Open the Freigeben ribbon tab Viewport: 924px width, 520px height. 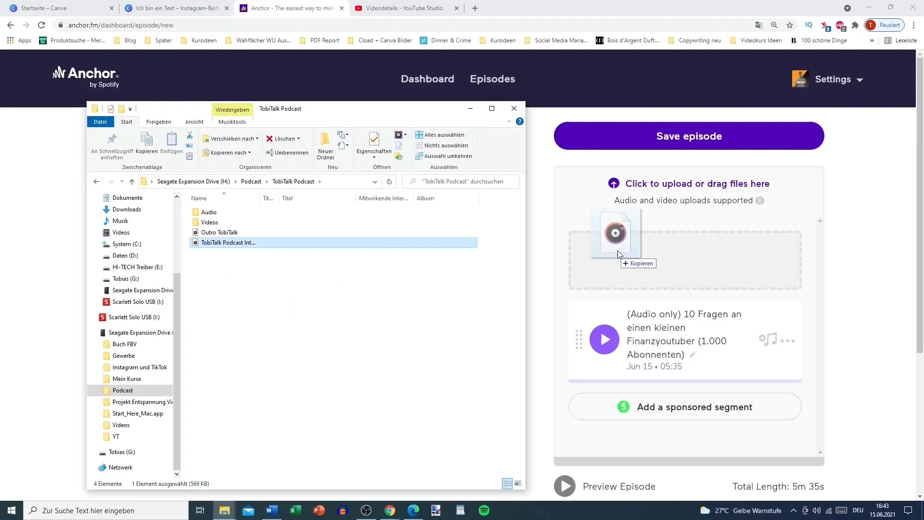pyautogui.click(x=159, y=122)
